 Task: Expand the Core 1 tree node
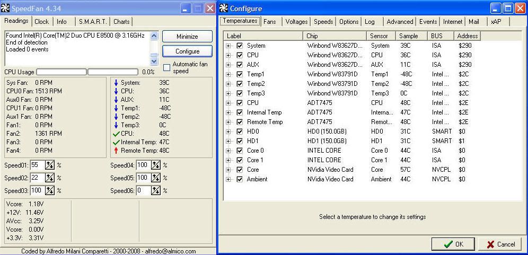228,160
